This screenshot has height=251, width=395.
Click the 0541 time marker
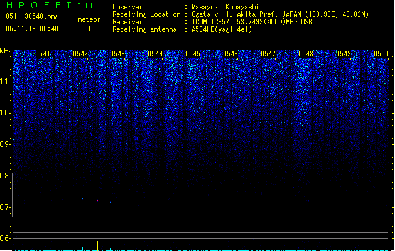(43, 54)
